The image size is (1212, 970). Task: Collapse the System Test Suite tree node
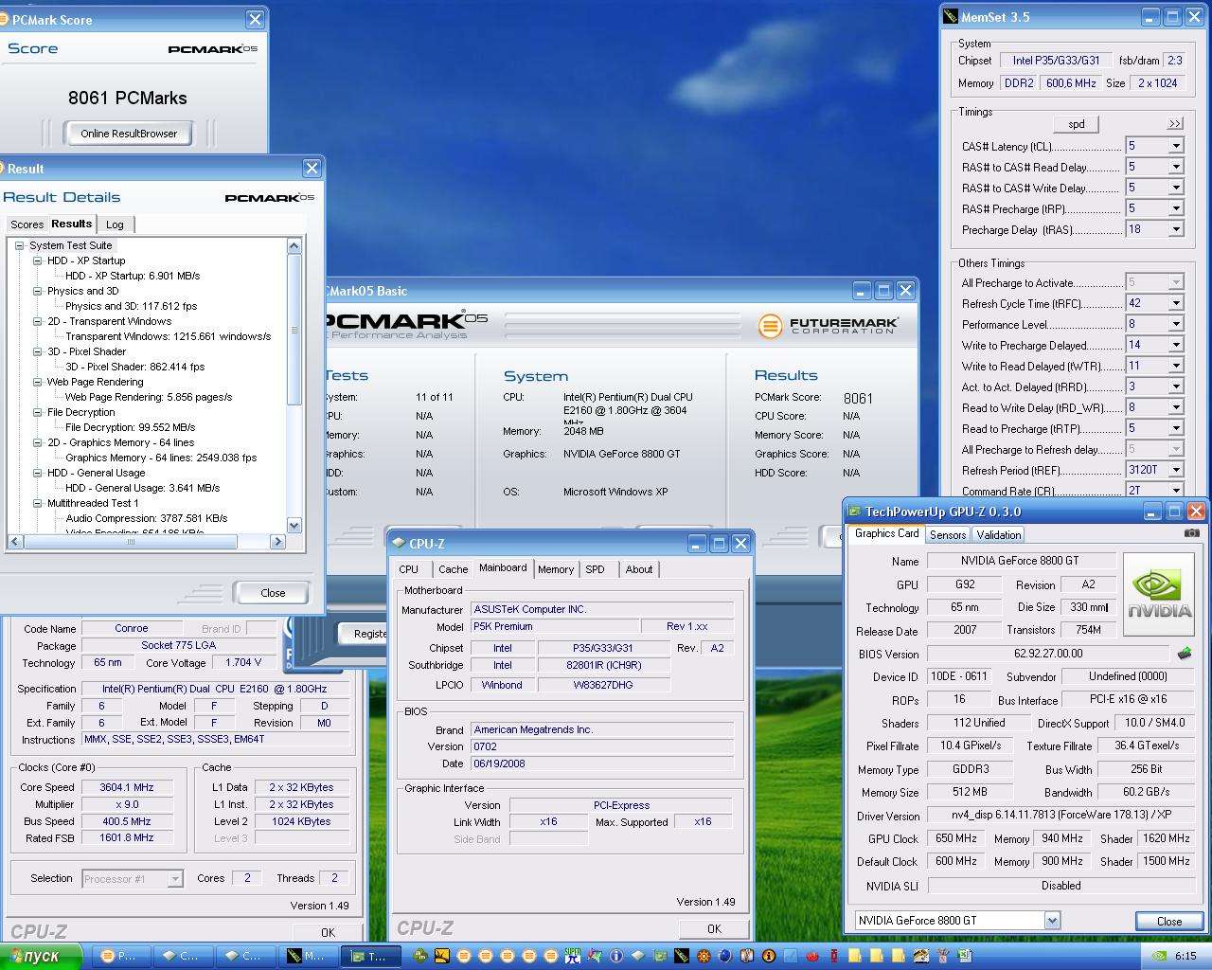(x=20, y=245)
